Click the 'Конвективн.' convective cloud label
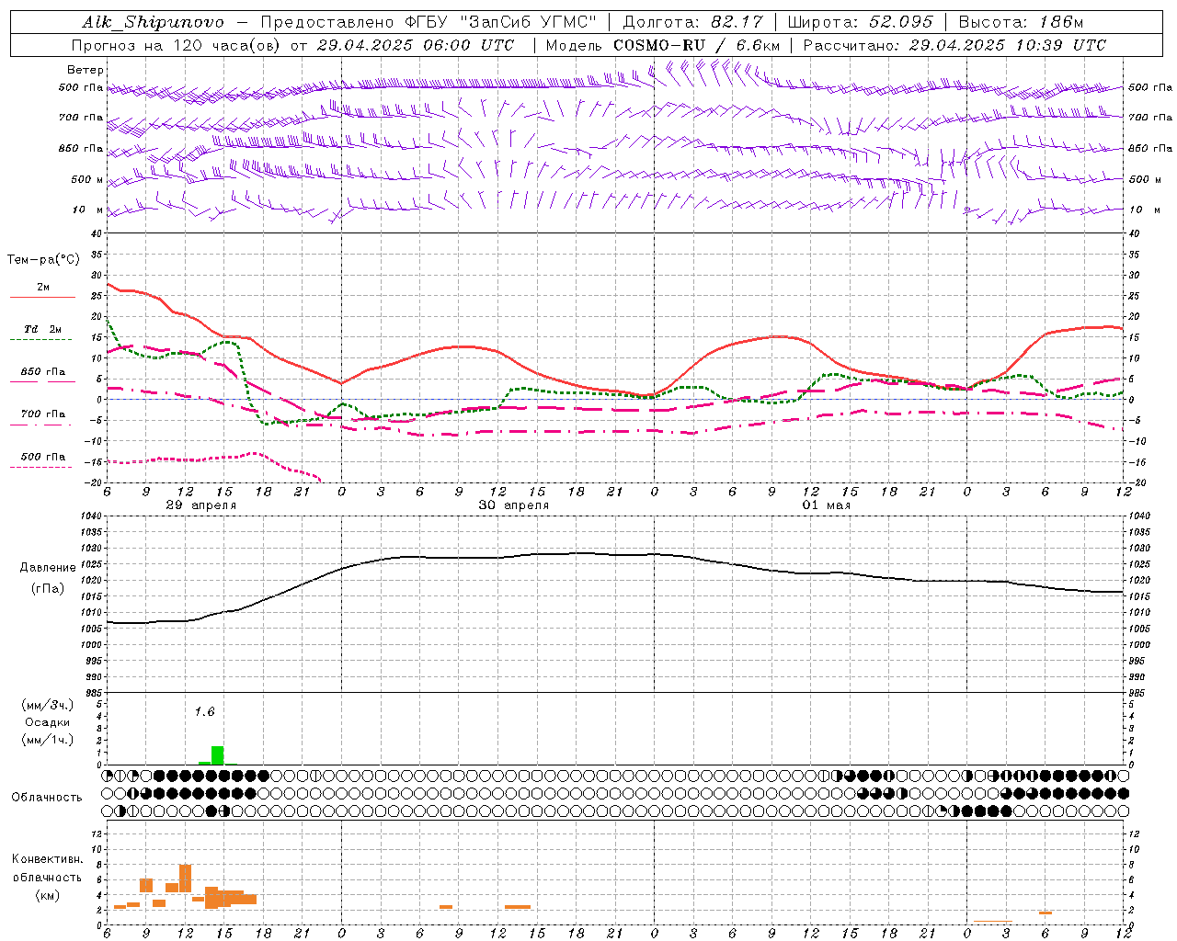The height and width of the screenshot is (941, 1177). [x=47, y=860]
